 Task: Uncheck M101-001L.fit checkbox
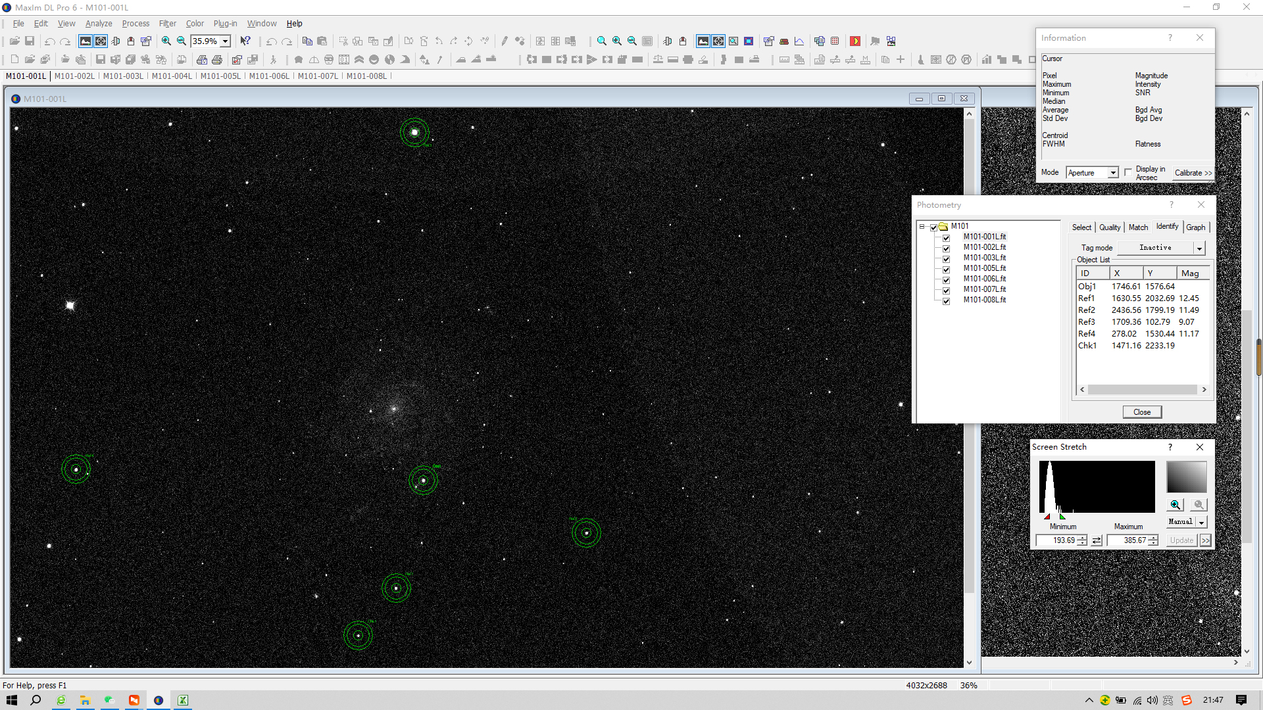coord(946,238)
